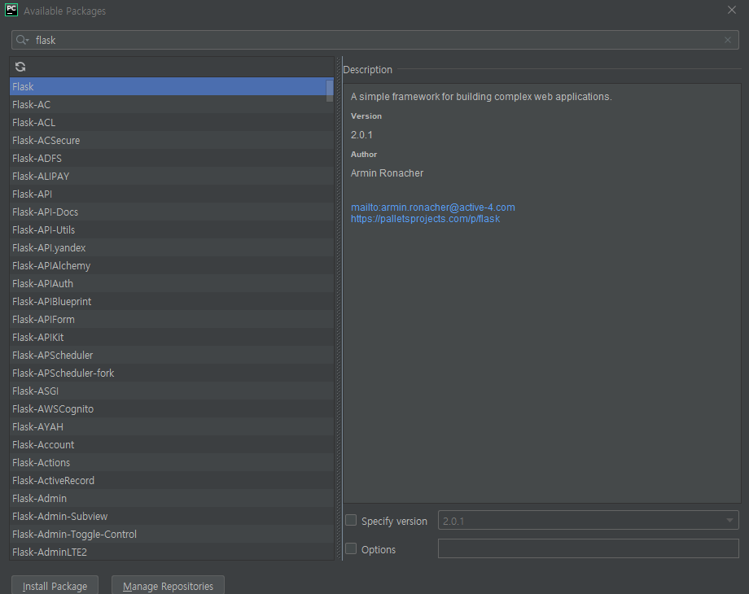Click the refresh packages list icon

pyautogui.click(x=20, y=67)
